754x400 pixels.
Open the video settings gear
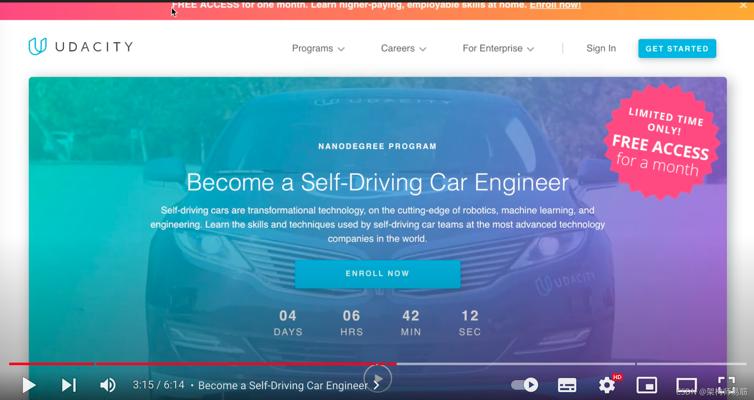pos(607,385)
